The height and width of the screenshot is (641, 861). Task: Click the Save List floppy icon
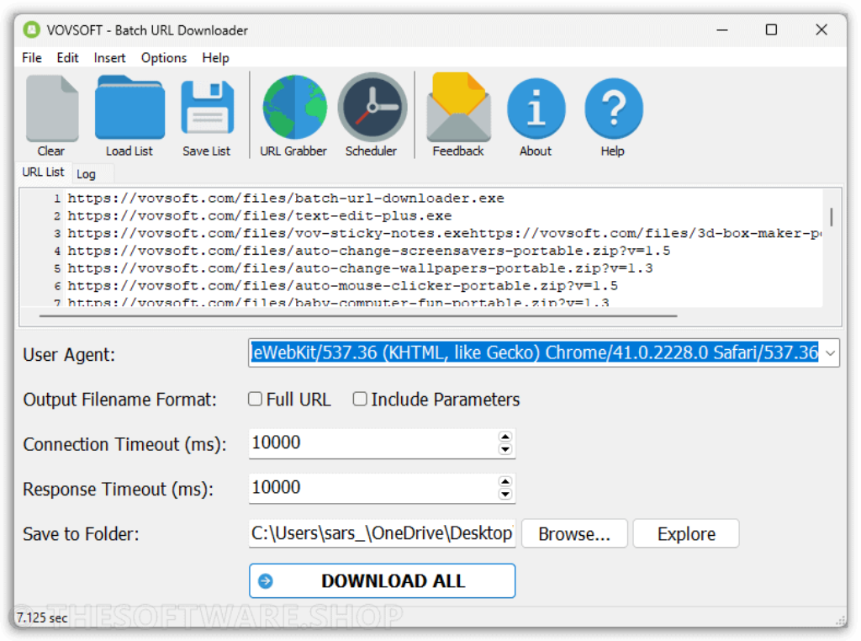pos(207,108)
